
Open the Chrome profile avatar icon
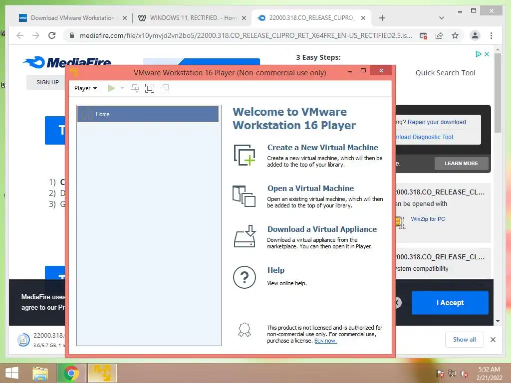tap(475, 35)
